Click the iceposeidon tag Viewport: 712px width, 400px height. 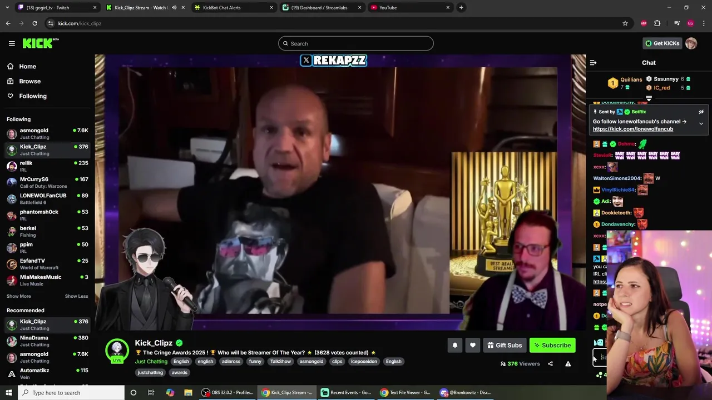[x=364, y=362]
